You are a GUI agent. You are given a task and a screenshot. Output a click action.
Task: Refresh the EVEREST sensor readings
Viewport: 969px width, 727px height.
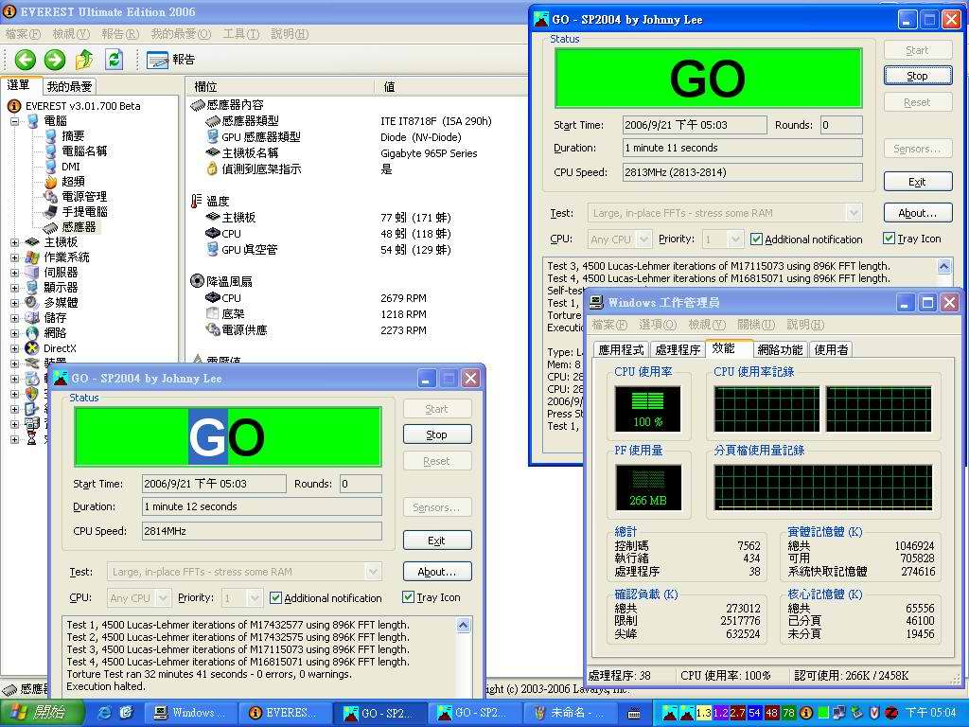click(115, 60)
